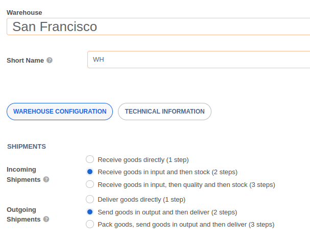310x246 pixels.
Task: Click the Outgoing Shipments help question icon
Action: click(46, 219)
